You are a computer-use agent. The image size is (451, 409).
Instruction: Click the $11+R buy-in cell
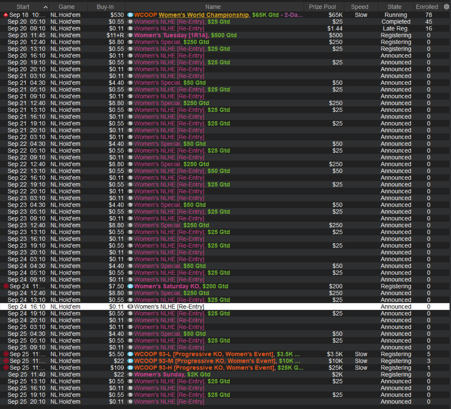[115, 35]
